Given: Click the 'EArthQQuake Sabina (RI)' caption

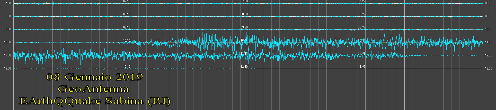Looking at the screenshot, I should click(x=95, y=101).
